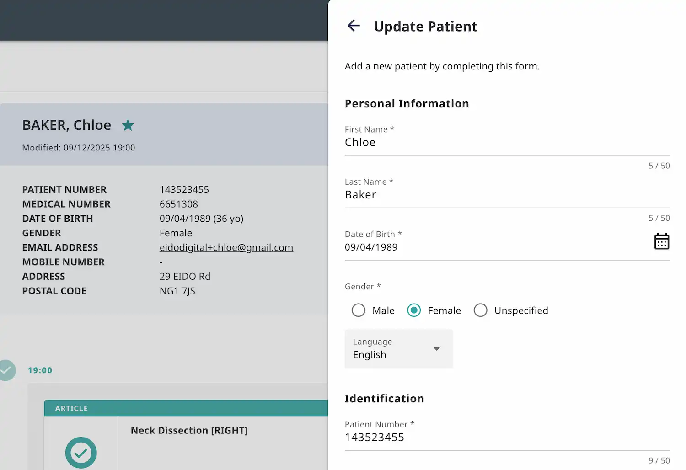Deselect the Female gender radio button
Screen dimensions: 686x470
414,310
